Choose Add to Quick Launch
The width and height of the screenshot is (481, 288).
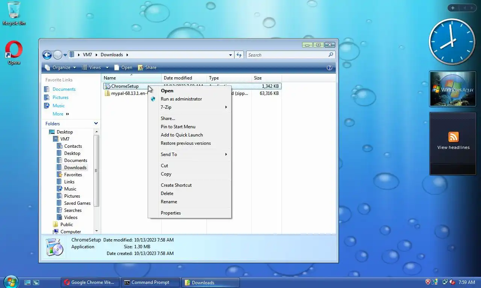[189, 135]
